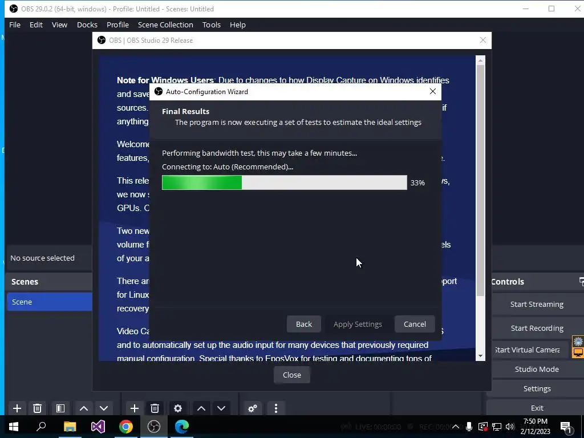Switch to OBS Studio taskbar icon
The width and height of the screenshot is (584, 438).
(x=154, y=427)
